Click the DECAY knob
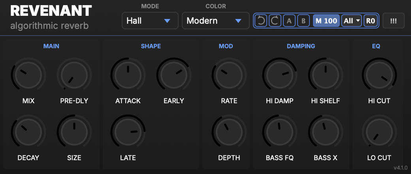The height and width of the screenshot is (174, 411). 28,132
